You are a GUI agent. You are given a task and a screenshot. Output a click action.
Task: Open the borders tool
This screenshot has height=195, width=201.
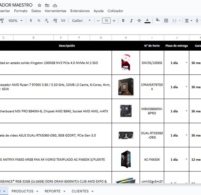166,21
